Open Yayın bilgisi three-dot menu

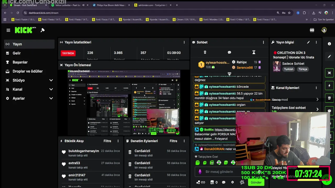(316, 42)
